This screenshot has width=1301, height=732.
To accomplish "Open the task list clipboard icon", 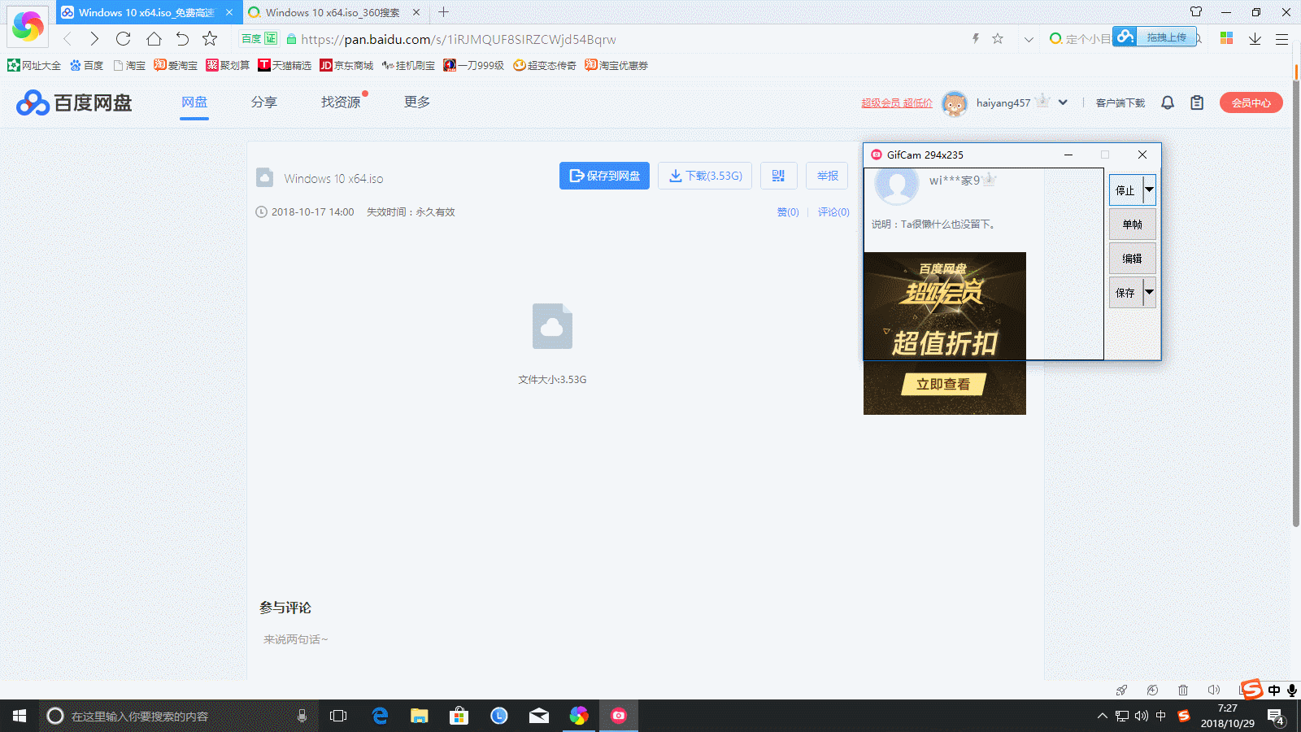I will 1196,102.
